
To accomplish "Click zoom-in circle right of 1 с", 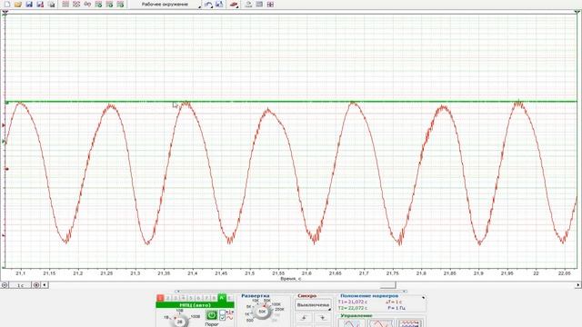I will point(36,285).
